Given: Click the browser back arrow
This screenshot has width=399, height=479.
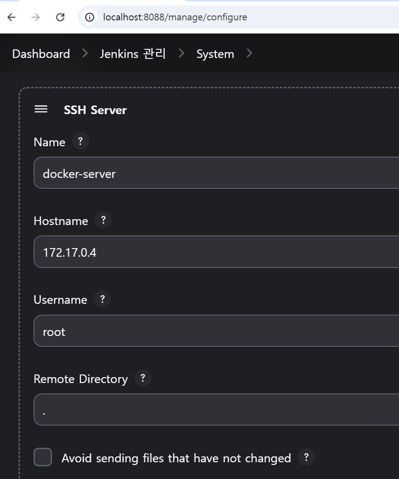Looking at the screenshot, I should pos(11,17).
